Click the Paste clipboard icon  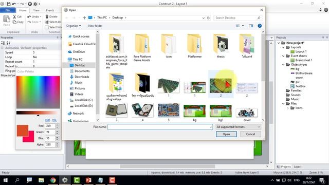point(7,19)
